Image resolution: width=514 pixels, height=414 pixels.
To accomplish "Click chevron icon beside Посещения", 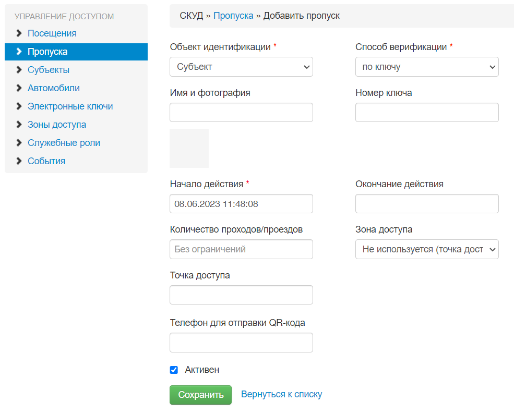I will tap(19, 33).
